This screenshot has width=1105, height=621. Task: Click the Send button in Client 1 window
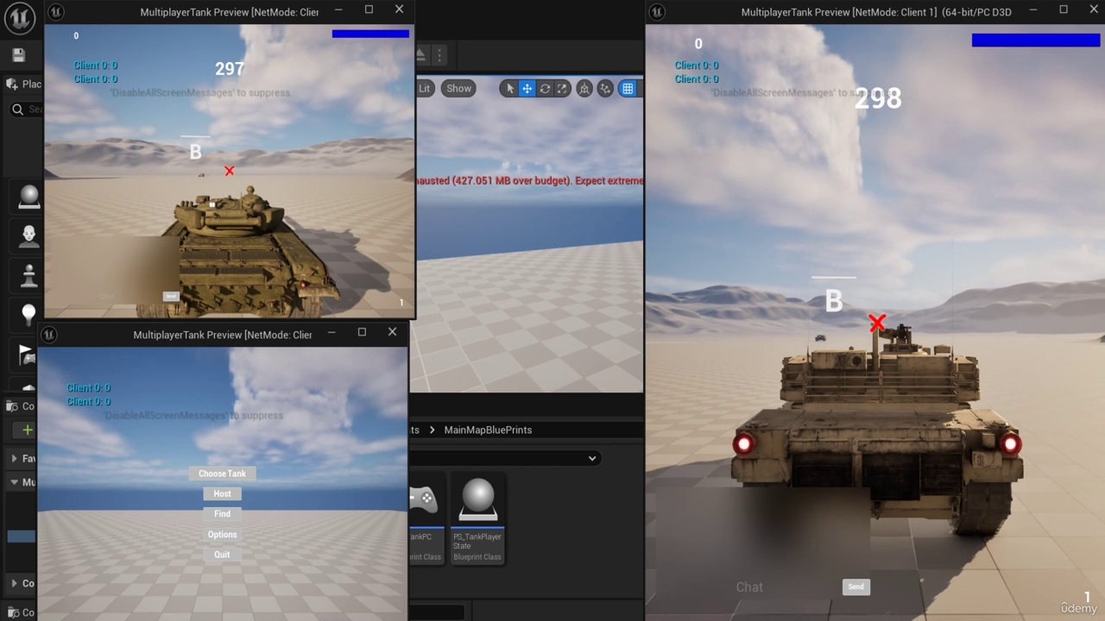[856, 586]
